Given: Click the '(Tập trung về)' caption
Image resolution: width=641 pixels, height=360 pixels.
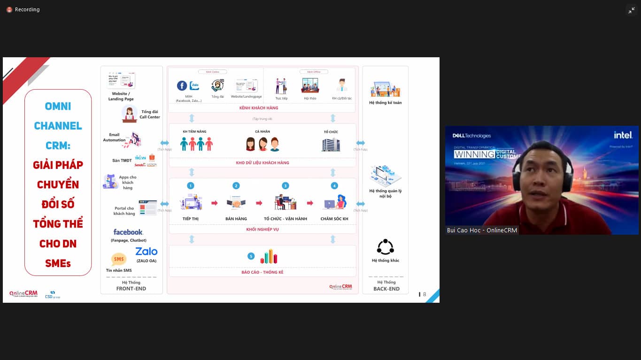Looking at the screenshot, I should click(262, 119).
